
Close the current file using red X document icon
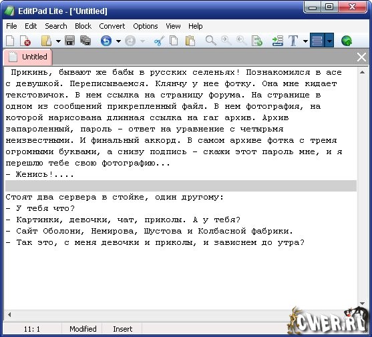tap(25, 41)
